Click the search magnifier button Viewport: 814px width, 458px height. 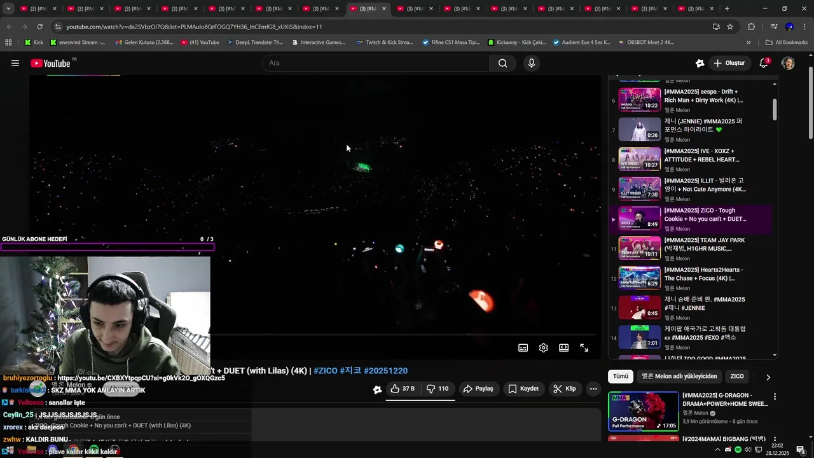tap(503, 63)
